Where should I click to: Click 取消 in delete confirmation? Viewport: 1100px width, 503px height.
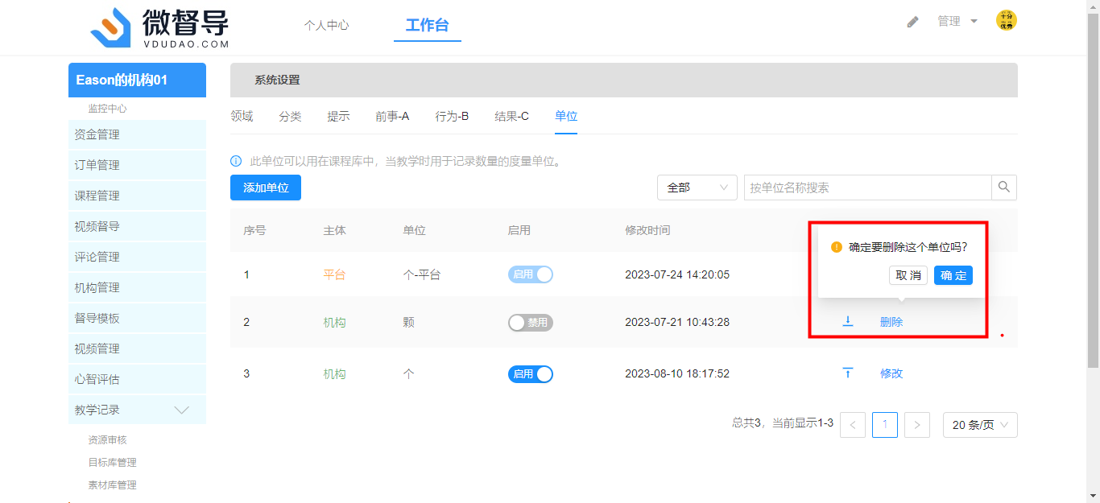[908, 275]
